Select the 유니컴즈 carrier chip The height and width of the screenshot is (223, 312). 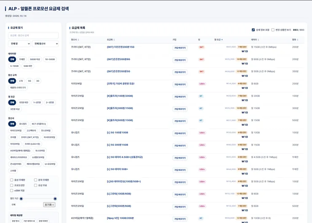pyautogui.click(x=23, y=124)
